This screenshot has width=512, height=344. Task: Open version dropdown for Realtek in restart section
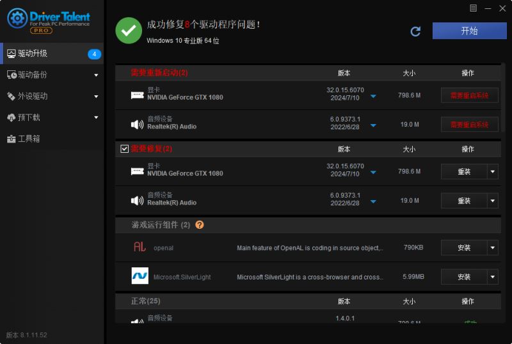(373, 125)
